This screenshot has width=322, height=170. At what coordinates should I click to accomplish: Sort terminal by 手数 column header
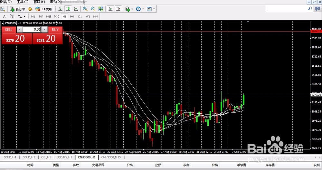[76, 165]
